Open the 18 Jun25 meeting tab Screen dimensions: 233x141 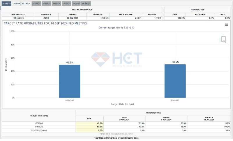(66, 4)
